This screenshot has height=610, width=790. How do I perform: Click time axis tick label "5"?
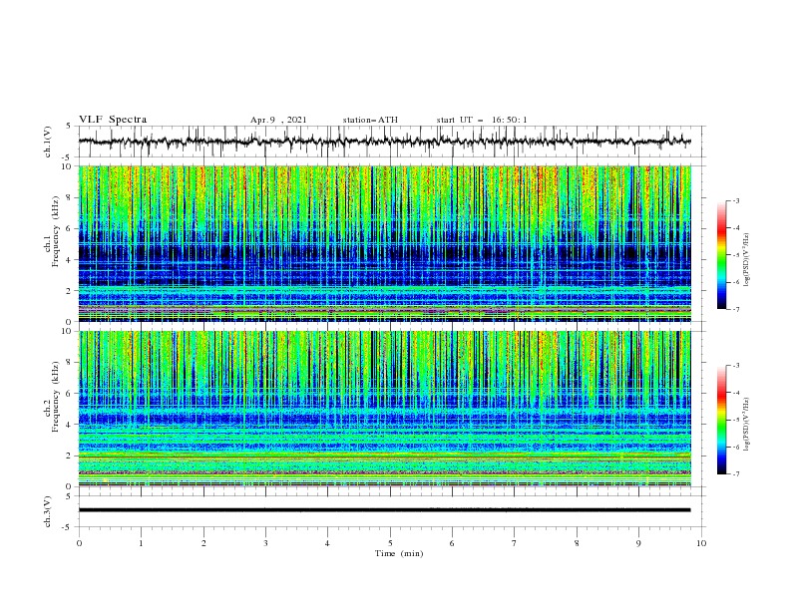[x=390, y=543]
